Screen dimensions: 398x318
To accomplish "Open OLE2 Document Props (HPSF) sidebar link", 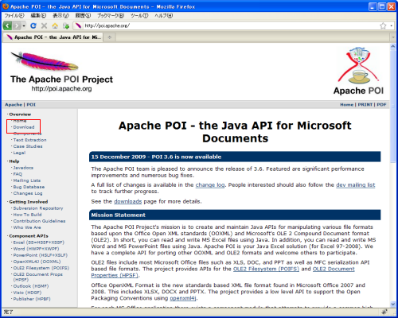I will pos(38,277).
